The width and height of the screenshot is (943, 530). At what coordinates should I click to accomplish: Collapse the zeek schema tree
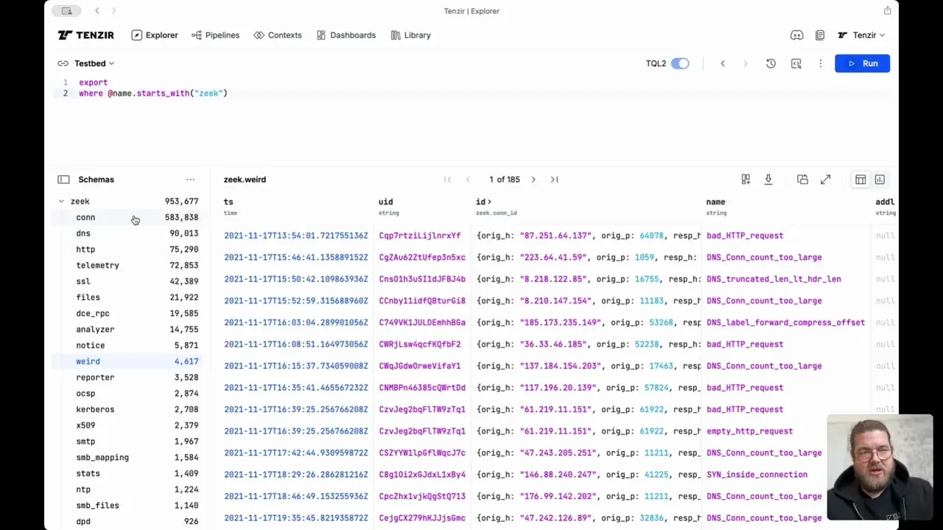pos(61,201)
